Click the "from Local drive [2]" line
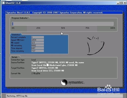The height and width of the screenshot is (98, 127). 48,71
